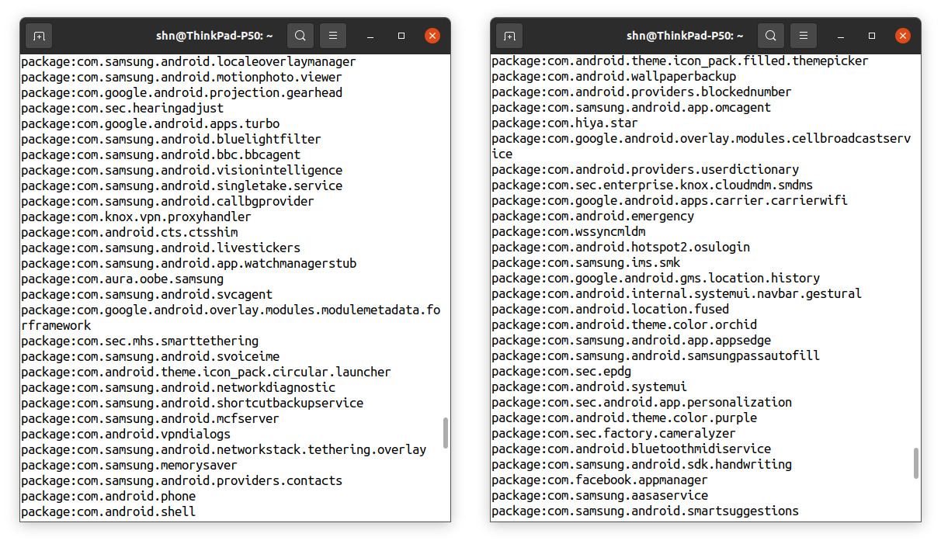Click package:com.google.android.apps.carrier.carrierwifi line
Screen dimensions: 941x544
pos(669,200)
